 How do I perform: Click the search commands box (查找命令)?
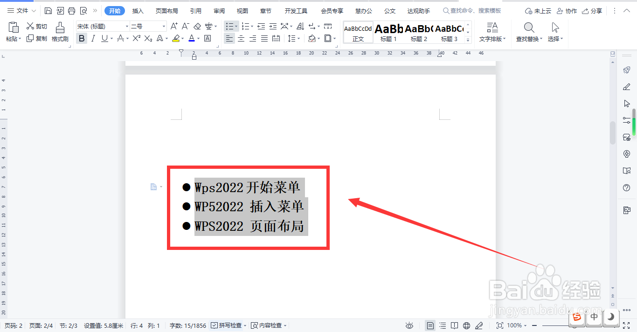[x=472, y=11]
